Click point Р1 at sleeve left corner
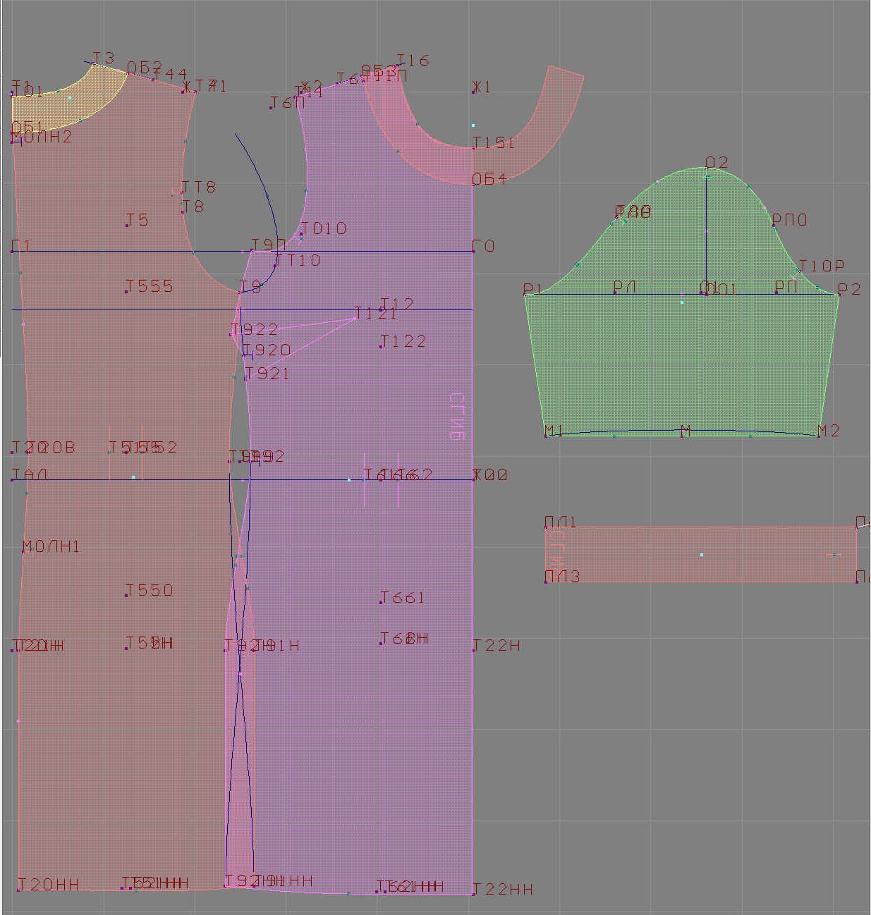The image size is (871, 915). pos(525,294)
